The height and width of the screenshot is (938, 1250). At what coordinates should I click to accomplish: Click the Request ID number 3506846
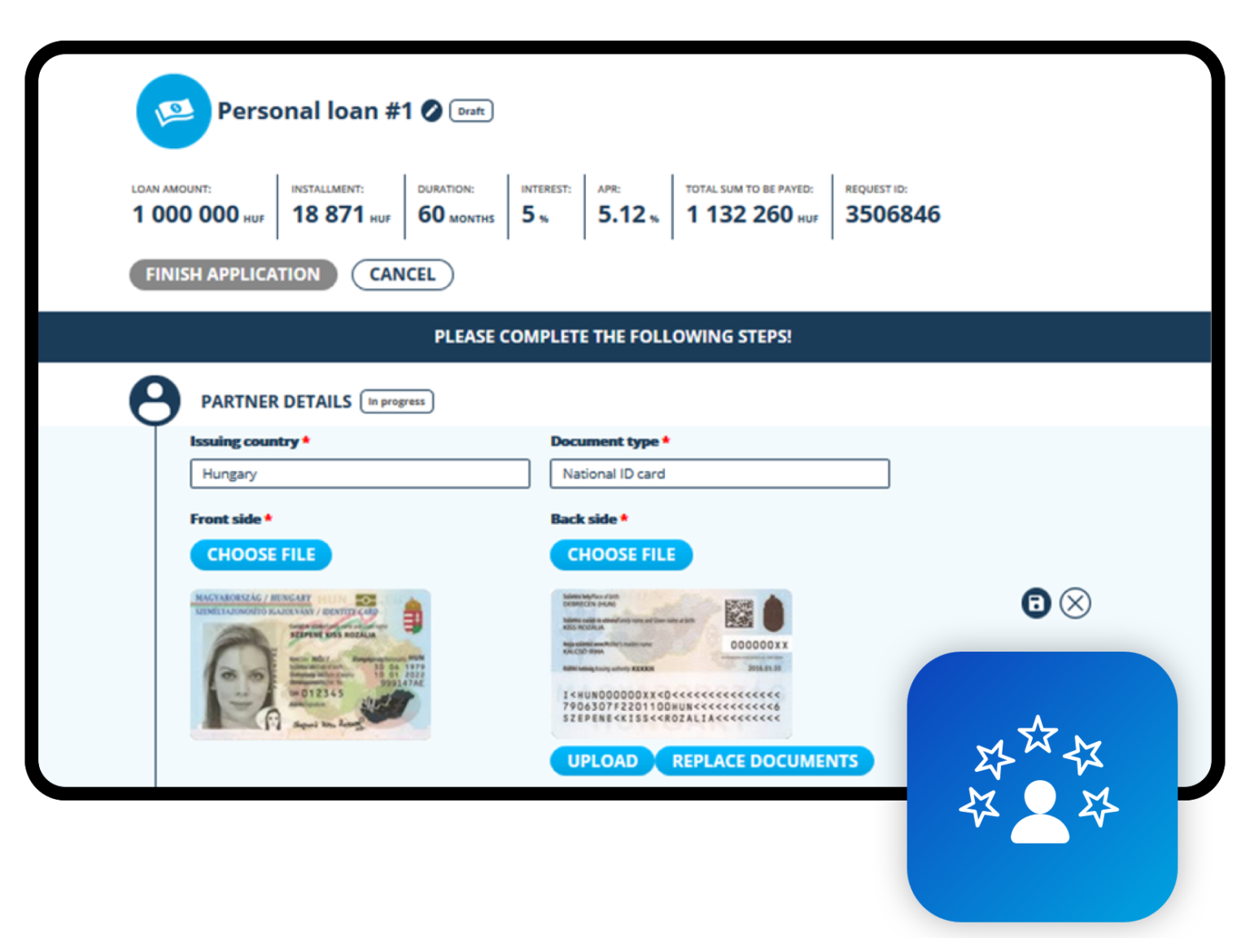pos(892,215)
